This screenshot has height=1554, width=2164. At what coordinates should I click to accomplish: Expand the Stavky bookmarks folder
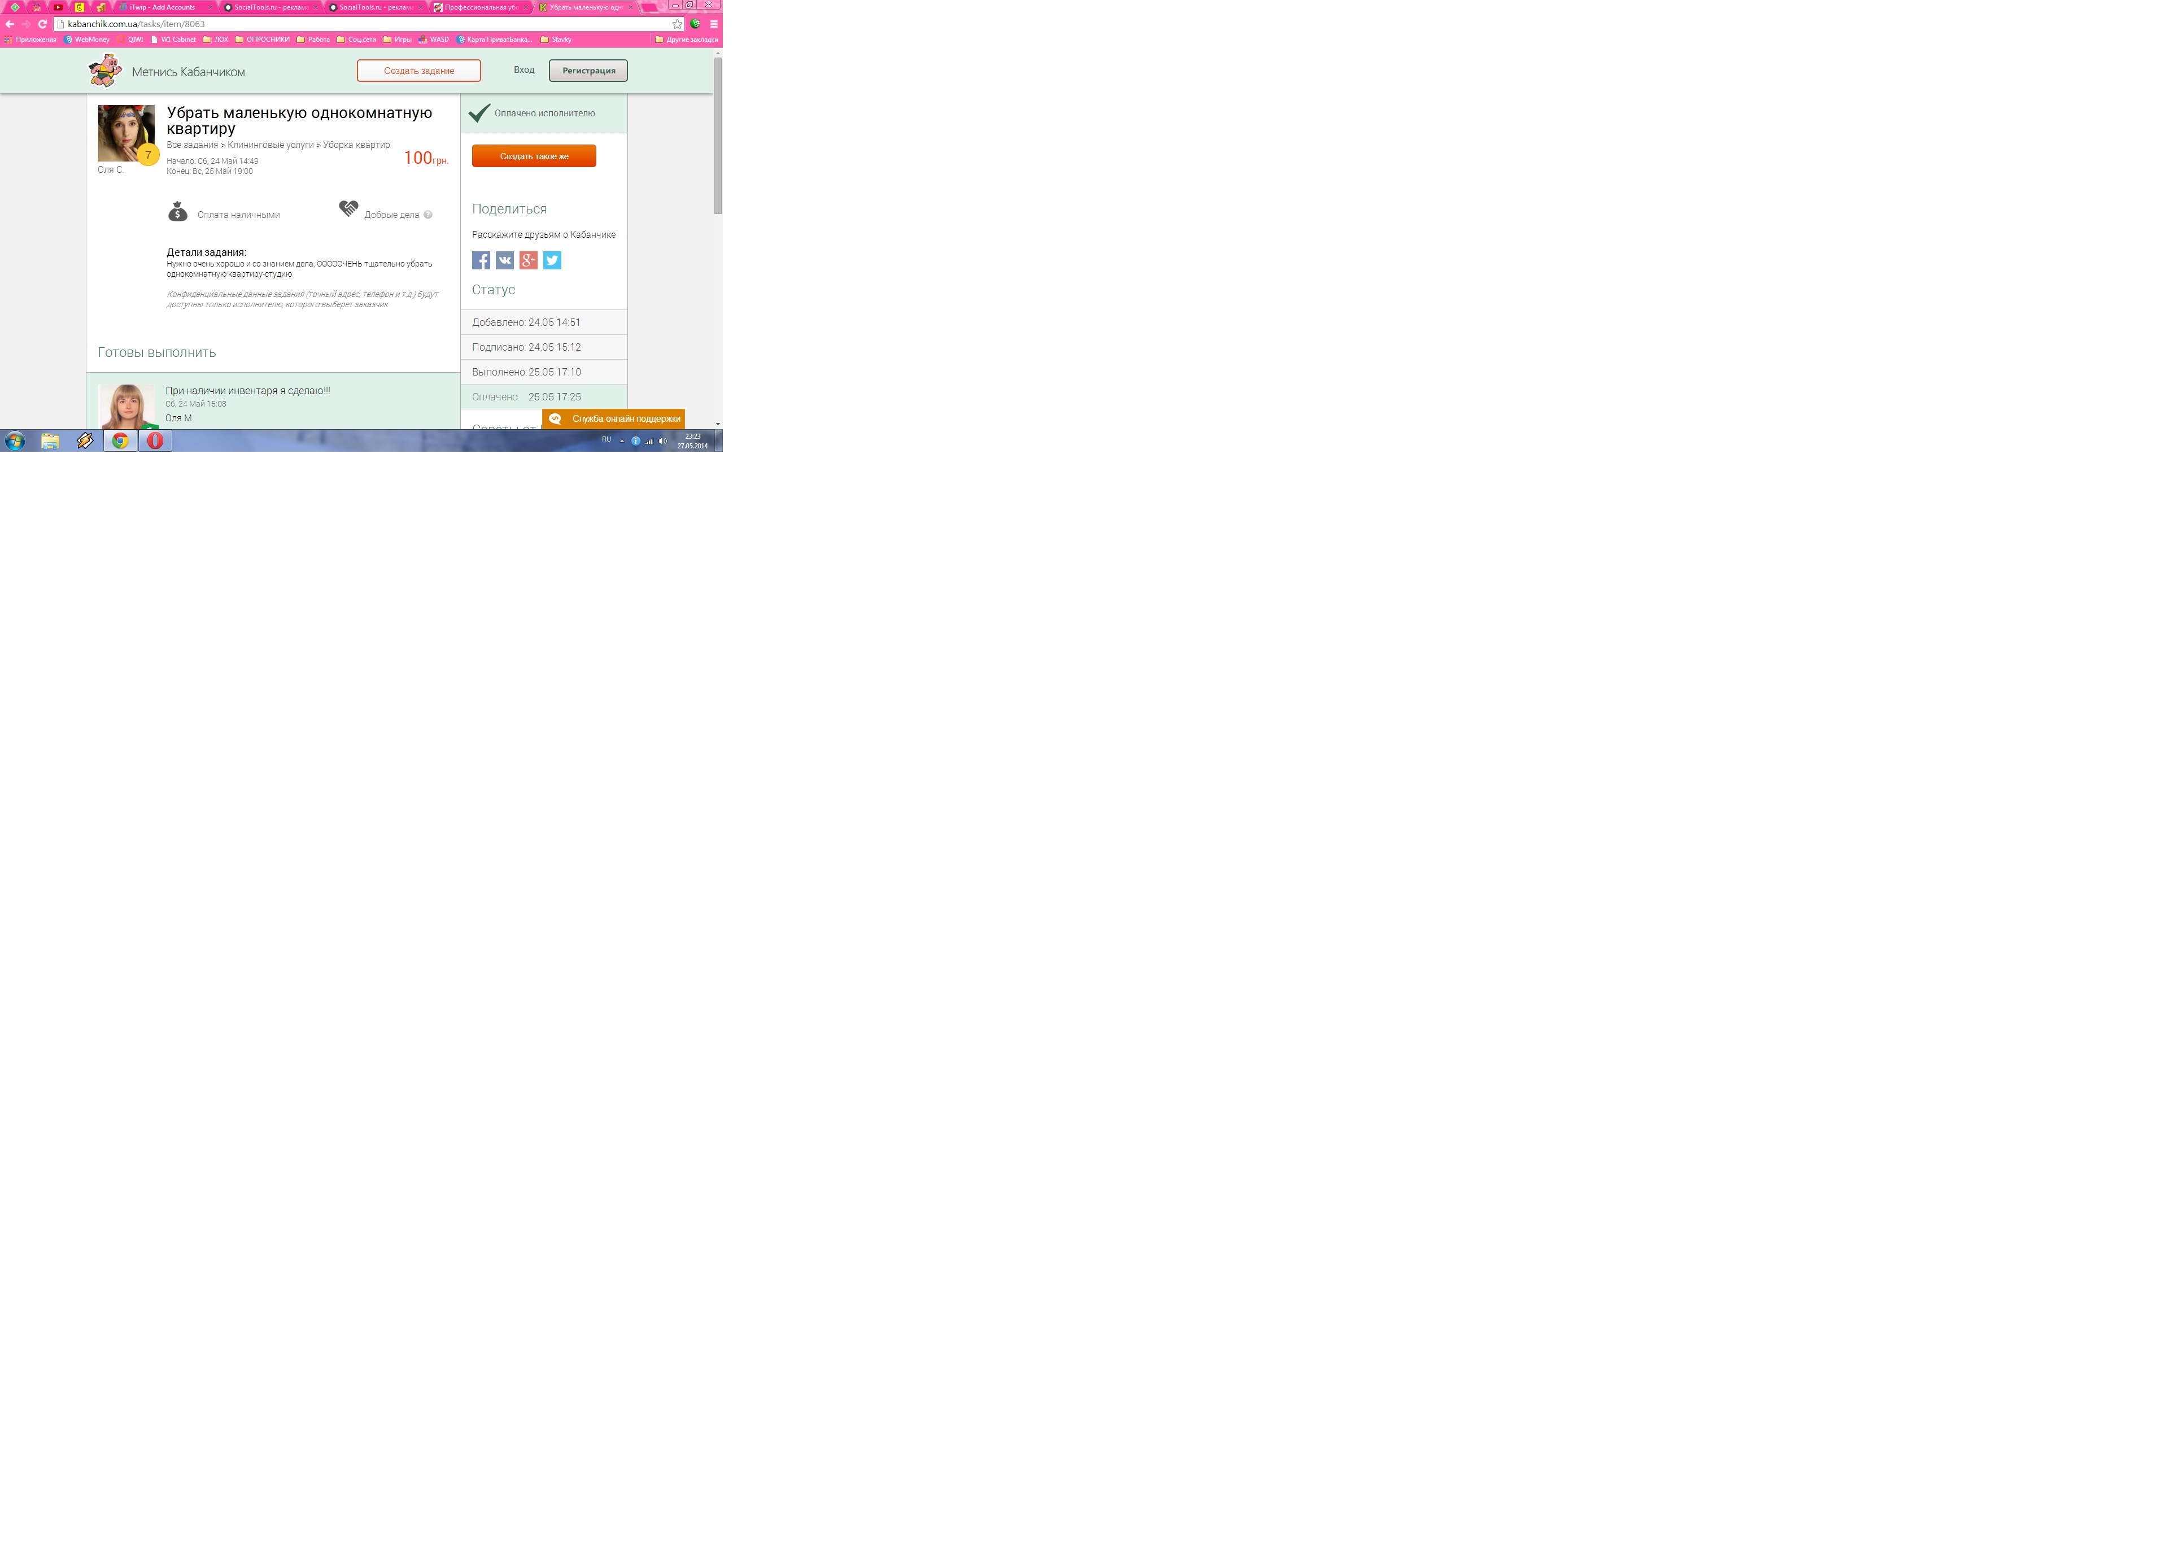(556, 39)
